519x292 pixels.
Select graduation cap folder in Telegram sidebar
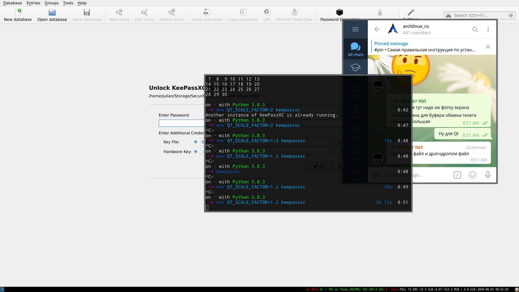pos(355,67)
